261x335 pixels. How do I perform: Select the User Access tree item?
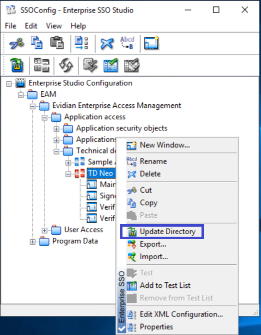[83, 230]
